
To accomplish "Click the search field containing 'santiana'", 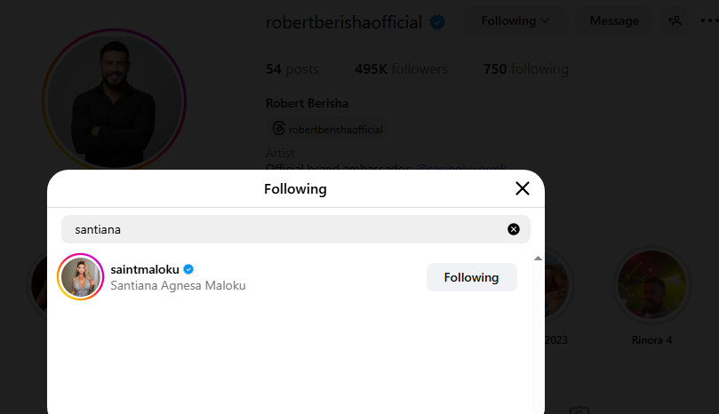I will tap(284, 229).
